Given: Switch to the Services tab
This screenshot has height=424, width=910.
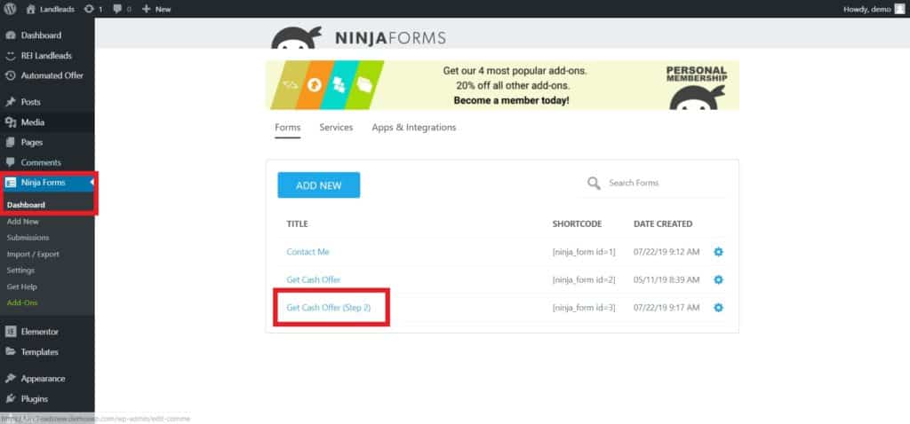Looking at the screenshot, I should point(336,128).
